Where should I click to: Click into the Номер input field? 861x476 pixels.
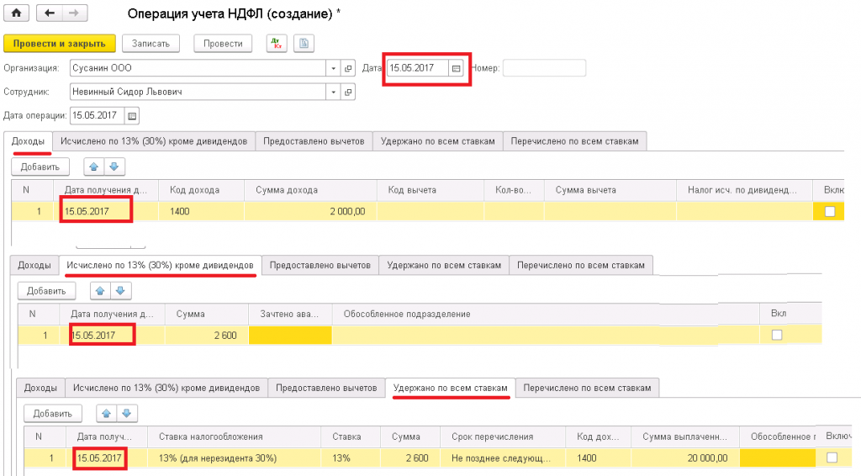pyautogui.click(x=543, y=69)
